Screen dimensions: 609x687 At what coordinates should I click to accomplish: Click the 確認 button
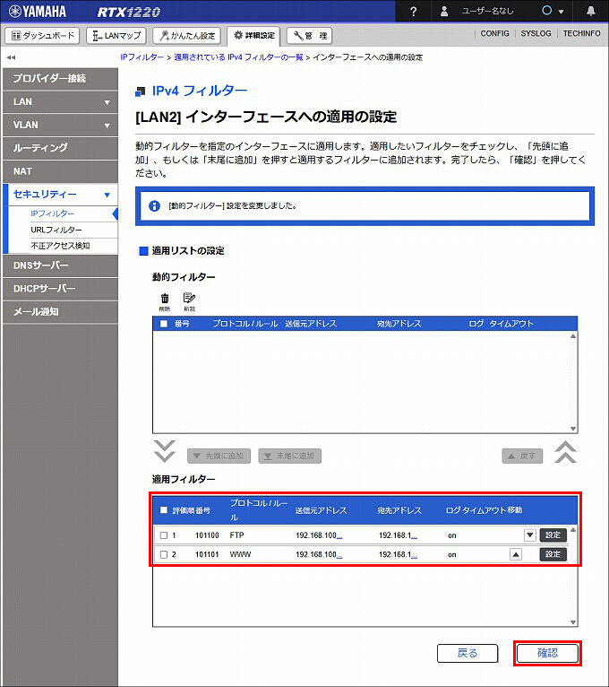tap(547, 653)
